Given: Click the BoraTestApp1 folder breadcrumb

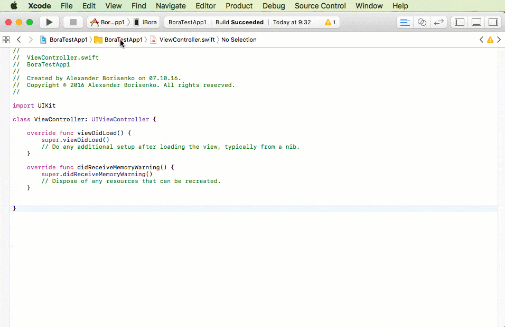Looking at the screenshot, I should [119, 40].
